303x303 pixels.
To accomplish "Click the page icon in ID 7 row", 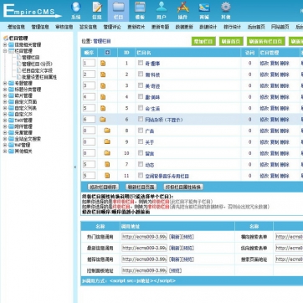I will pyautogui.click(x=107, y=164).
